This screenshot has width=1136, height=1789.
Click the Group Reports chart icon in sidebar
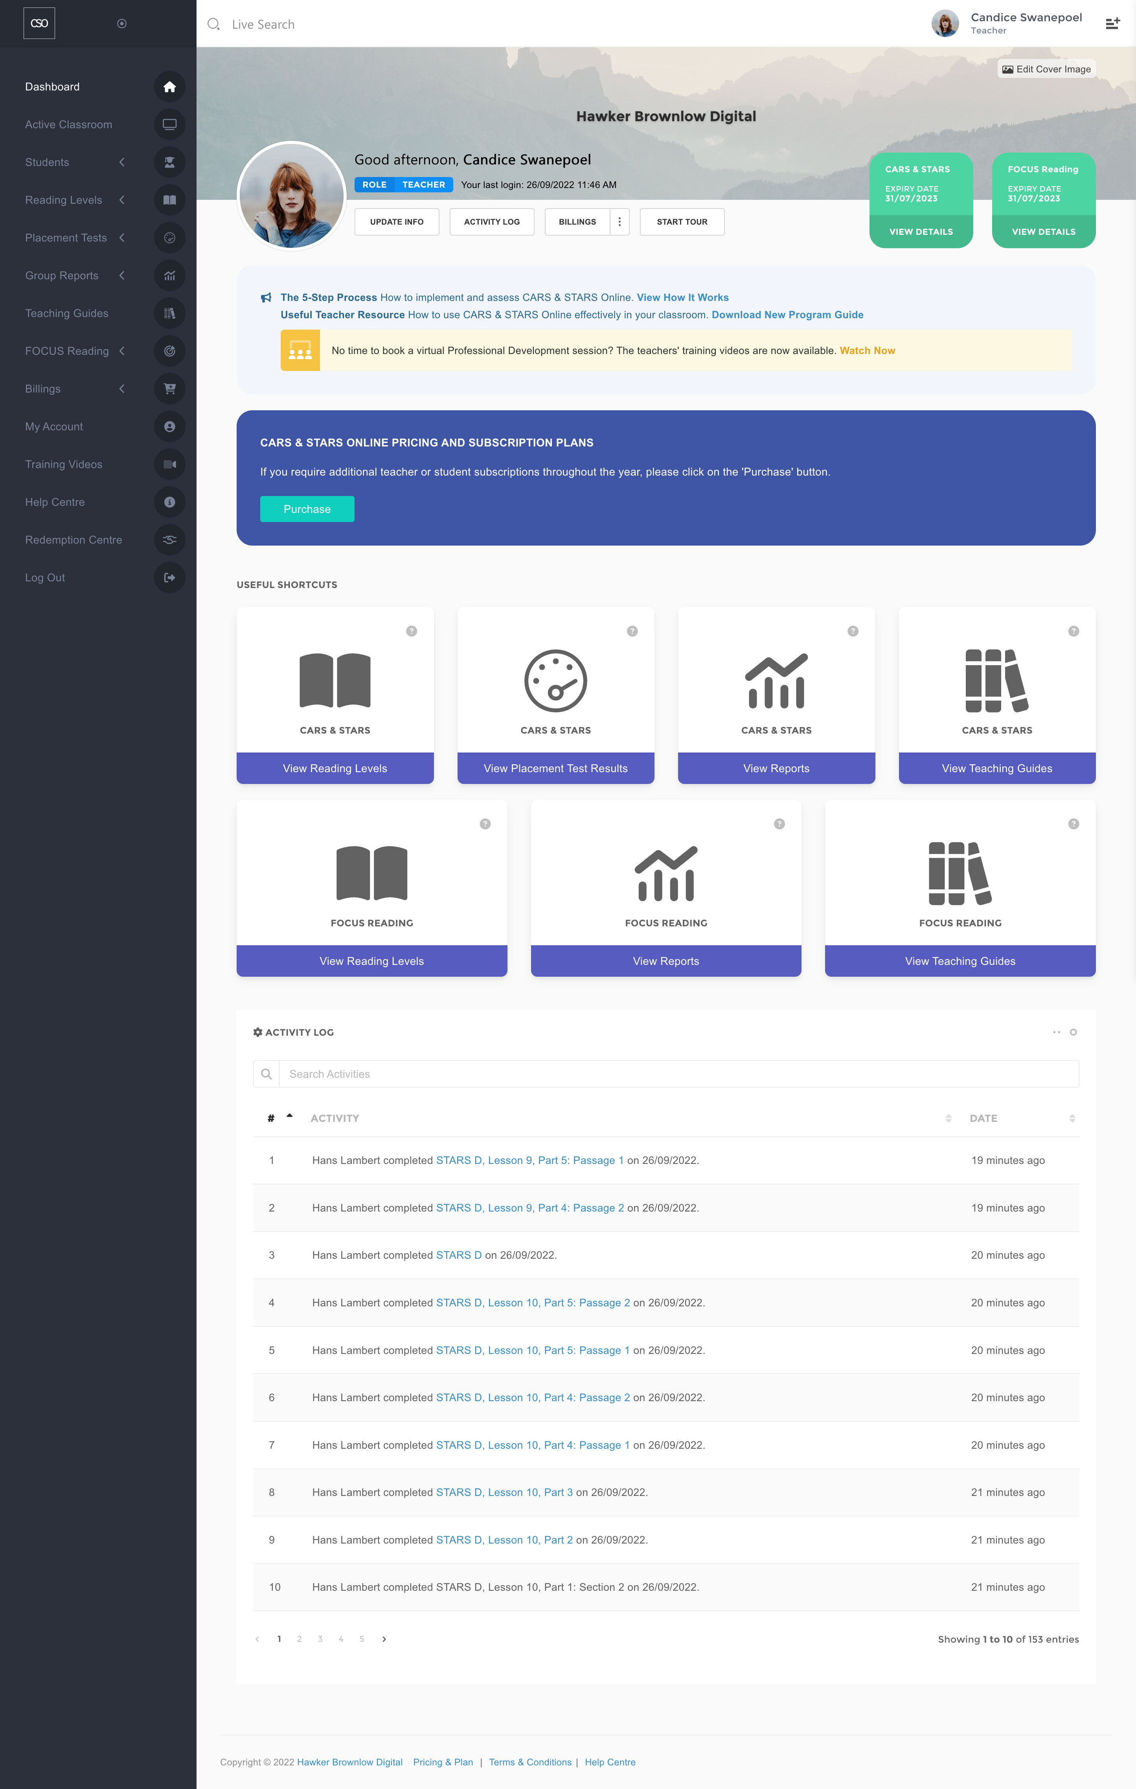tap(169, 276)
